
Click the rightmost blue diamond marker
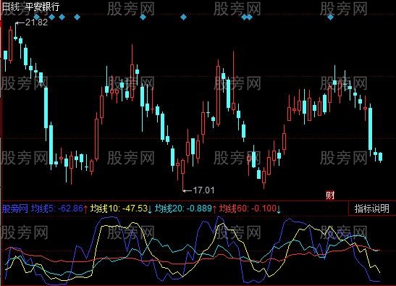point(330,17)
